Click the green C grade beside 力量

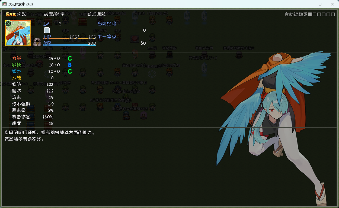[70, 58]
